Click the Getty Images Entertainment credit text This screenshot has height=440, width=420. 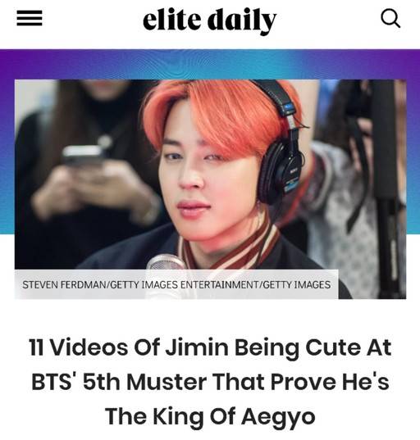pyautogui.click(x=184, y=285)
